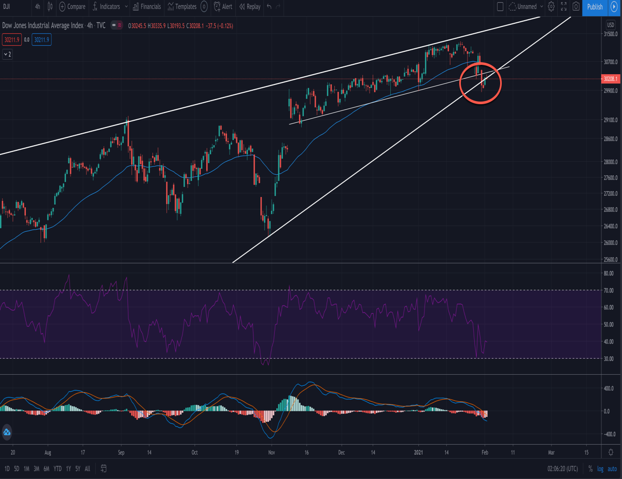Screen dimensions: 622x479
Task: Select the USD currency label
Action: (611, 24)
